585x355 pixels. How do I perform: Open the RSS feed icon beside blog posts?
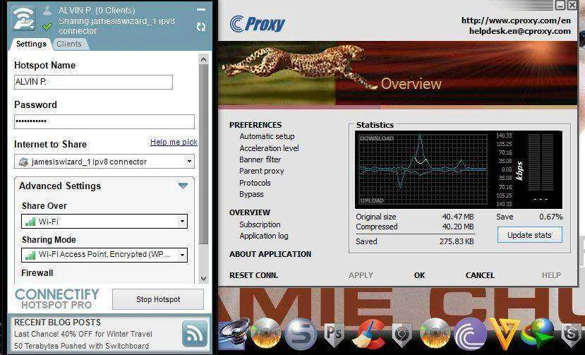tap(194, 333)
